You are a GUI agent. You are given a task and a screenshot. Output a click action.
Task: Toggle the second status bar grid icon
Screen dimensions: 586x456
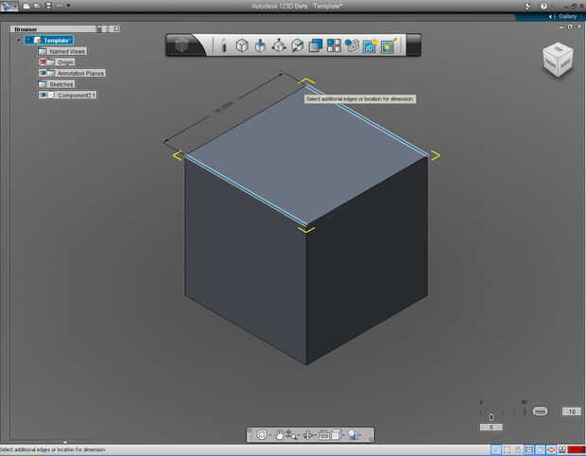coord(508,449)
